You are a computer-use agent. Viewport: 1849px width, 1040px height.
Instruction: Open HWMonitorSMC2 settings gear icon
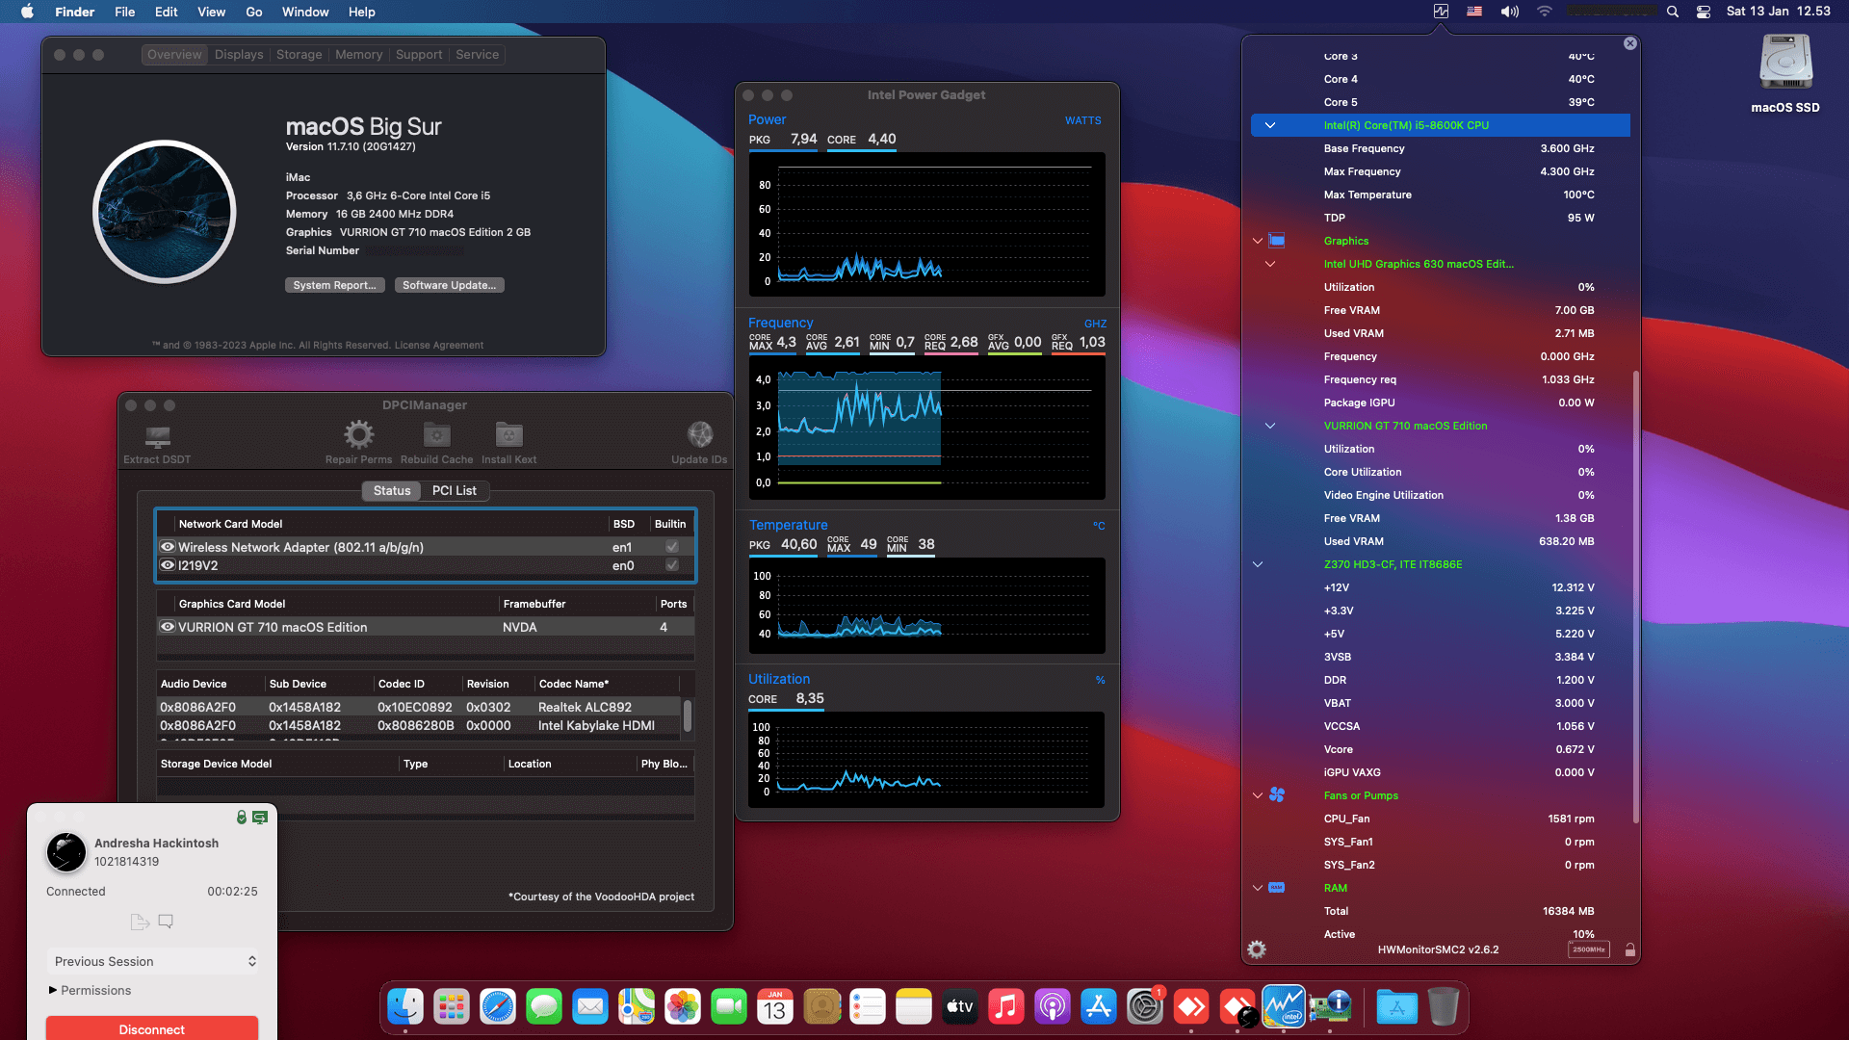pos(1256,949)
